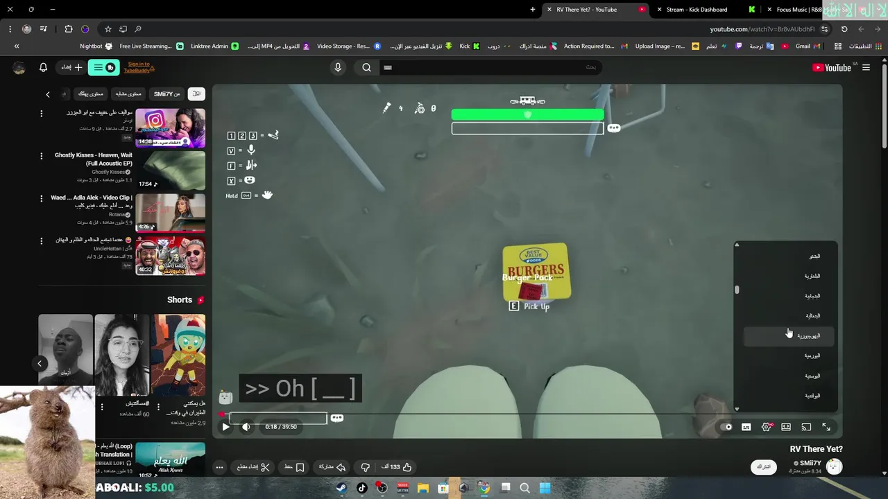Open Windows taskbar search
This screenshot has height=499, width=888.
(x=525, y=488)
